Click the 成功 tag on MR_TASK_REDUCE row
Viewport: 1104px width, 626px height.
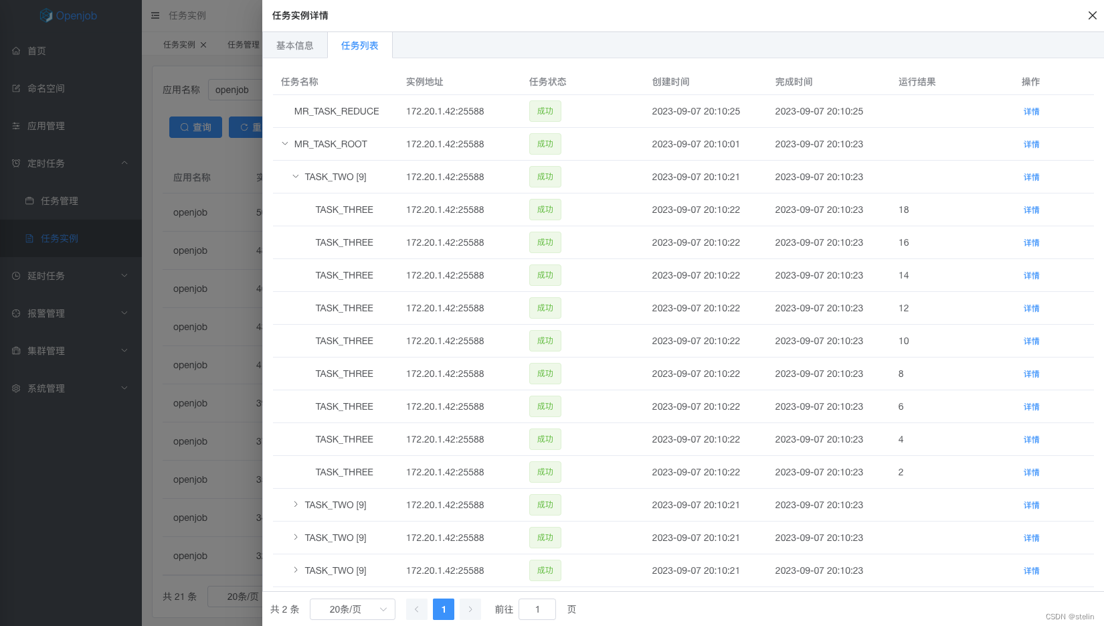(545, 111)
